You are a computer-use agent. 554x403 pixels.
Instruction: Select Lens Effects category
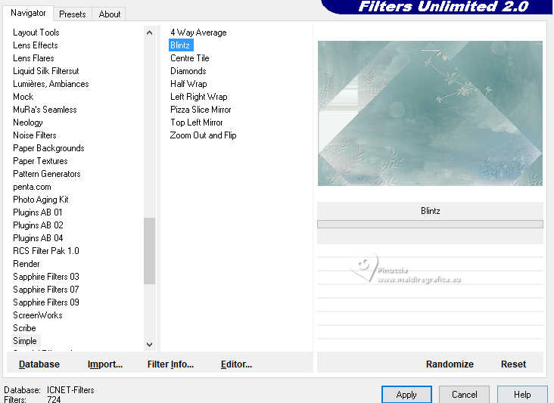[36, 45]
